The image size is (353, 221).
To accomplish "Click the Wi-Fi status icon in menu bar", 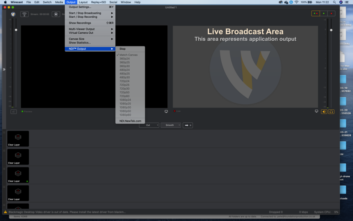I will (296, 2).
